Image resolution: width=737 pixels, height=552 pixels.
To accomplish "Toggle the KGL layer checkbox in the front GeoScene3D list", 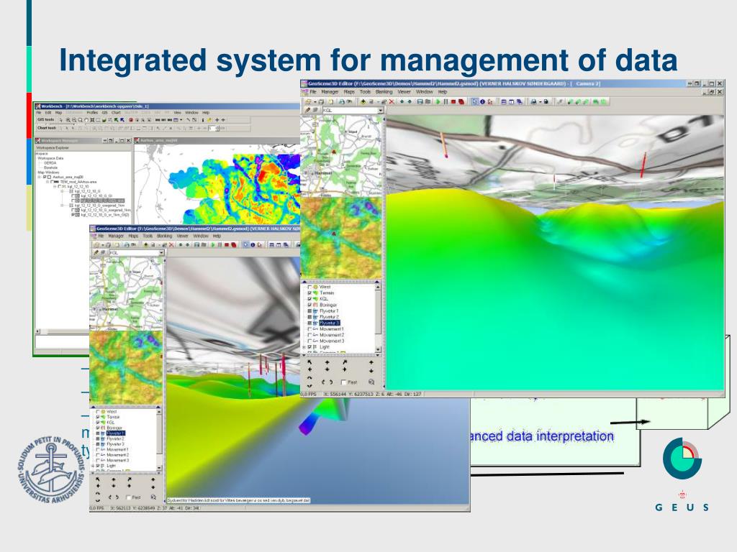I will tap(309, 299).
